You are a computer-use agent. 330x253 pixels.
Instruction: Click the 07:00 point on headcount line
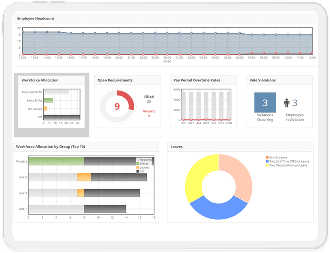252,35
